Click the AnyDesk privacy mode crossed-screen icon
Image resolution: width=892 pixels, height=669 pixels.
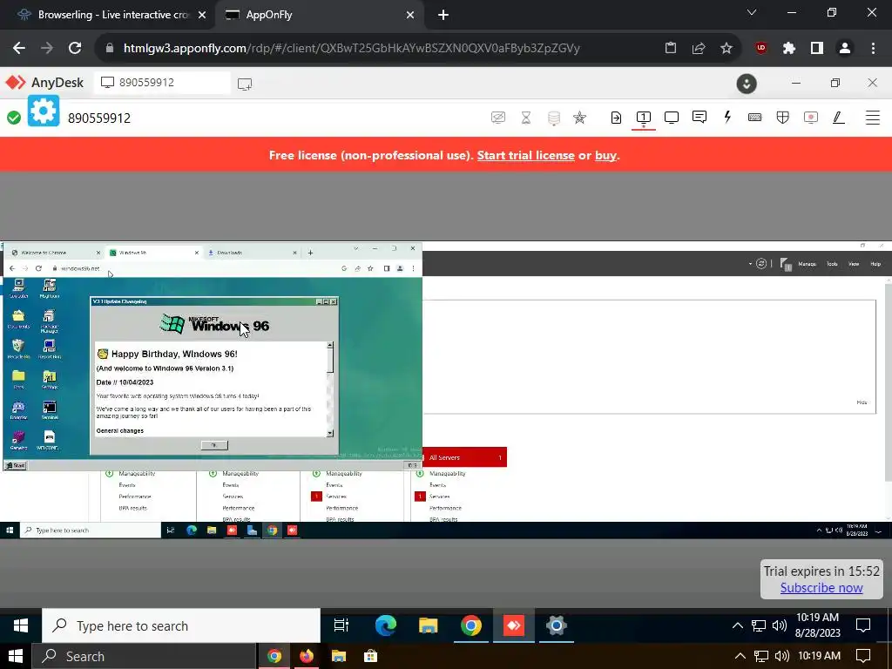[498, 118]
